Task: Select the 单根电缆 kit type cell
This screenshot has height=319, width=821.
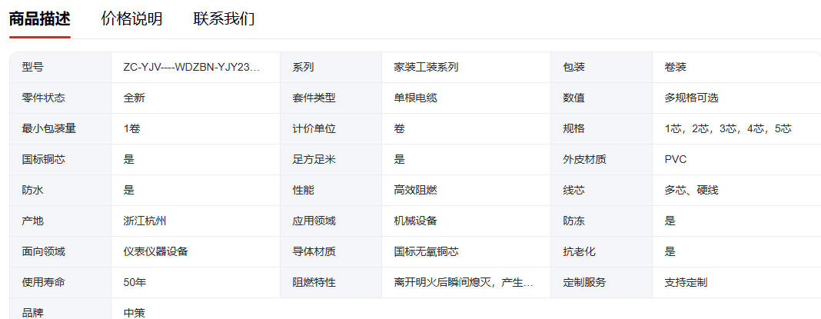Action: [416, 98]
